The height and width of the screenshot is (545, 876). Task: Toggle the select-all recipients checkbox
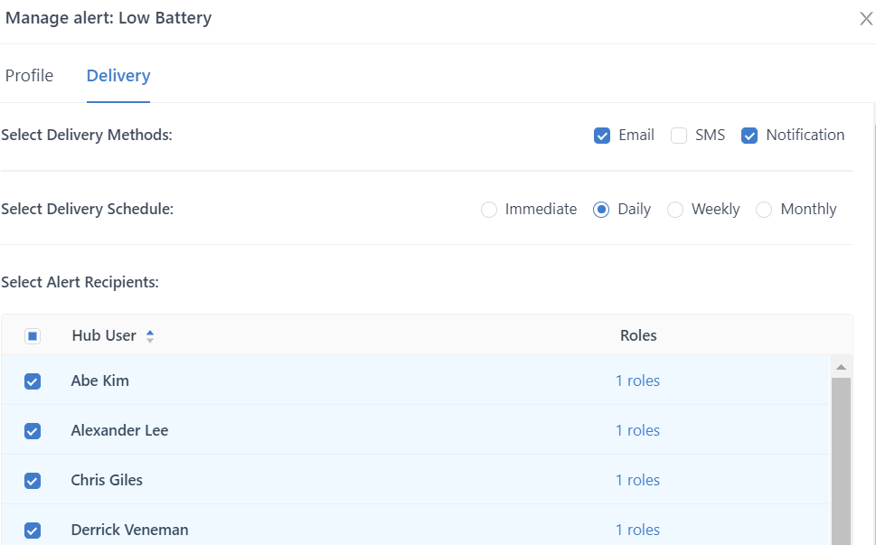33,336
